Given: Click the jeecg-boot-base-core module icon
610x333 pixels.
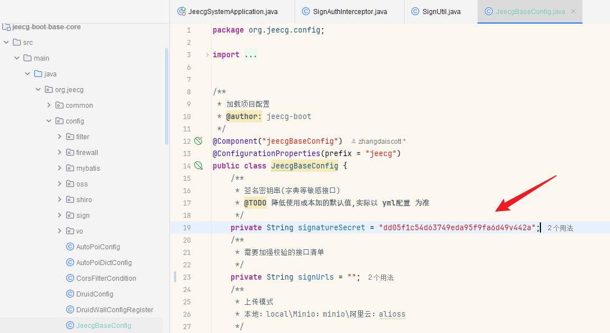Looking at the screenshot, I should pyautogui.click(x=7, y=26).
